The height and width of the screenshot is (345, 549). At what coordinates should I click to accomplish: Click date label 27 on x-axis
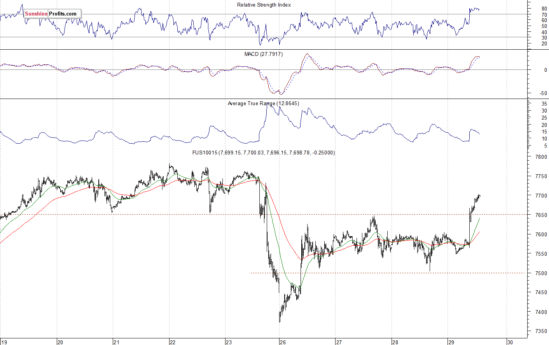339,342
